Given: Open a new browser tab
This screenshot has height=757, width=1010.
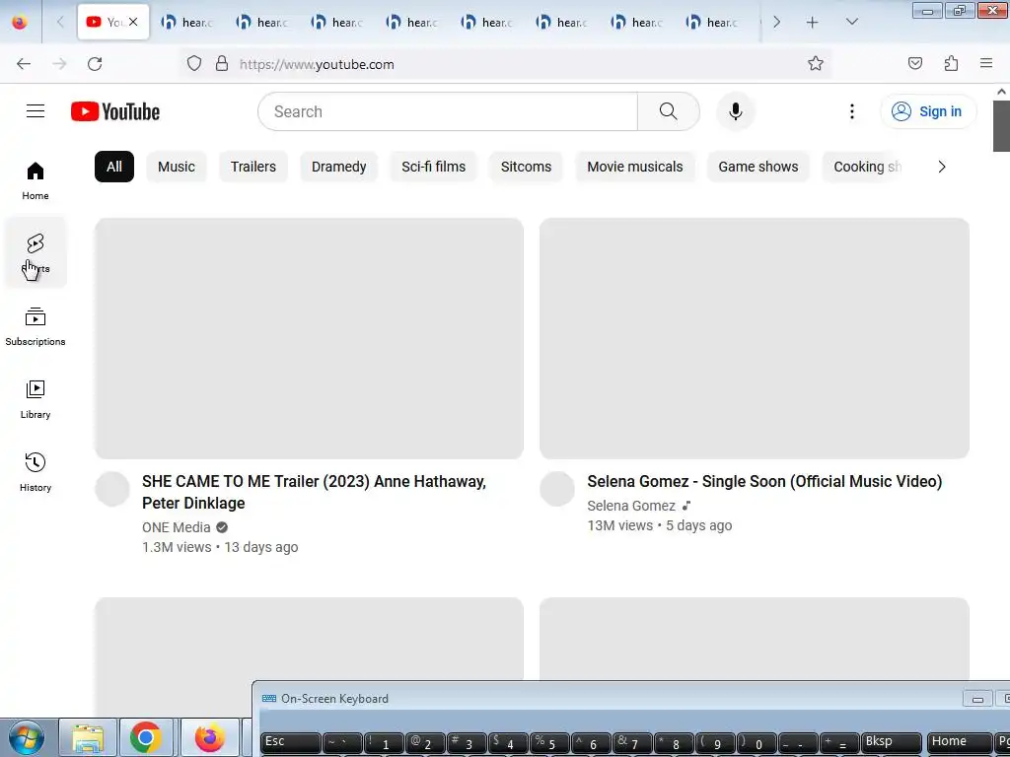Looking at the screenshot, I should click(x=813, y=23).
